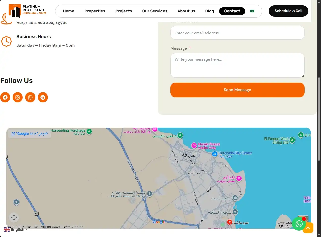Click the Send Message button
This screenshot has height=237, width=321.
coord(237,90)
